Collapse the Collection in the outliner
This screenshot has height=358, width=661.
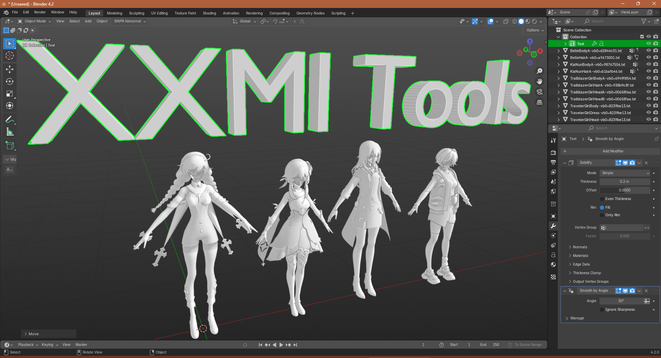[558, 37]
